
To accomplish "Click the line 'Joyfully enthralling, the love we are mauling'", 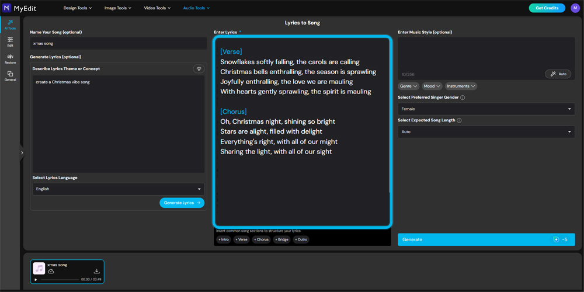I will pos(286,82).
